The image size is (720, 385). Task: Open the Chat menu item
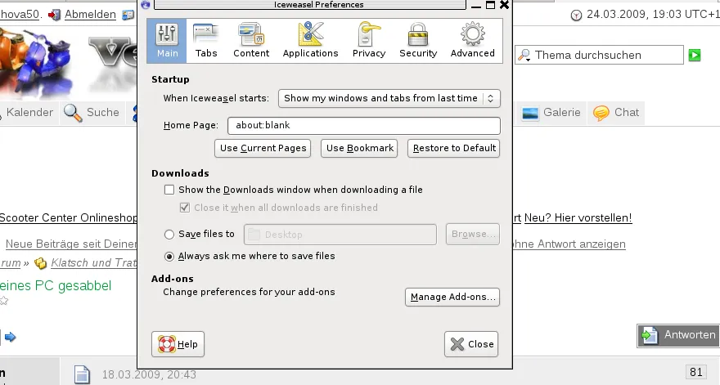tap(617, 113)
